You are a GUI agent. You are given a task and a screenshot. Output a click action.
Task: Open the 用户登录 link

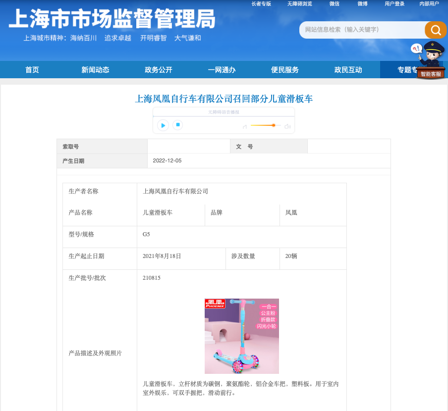click(x=394, y=3)
